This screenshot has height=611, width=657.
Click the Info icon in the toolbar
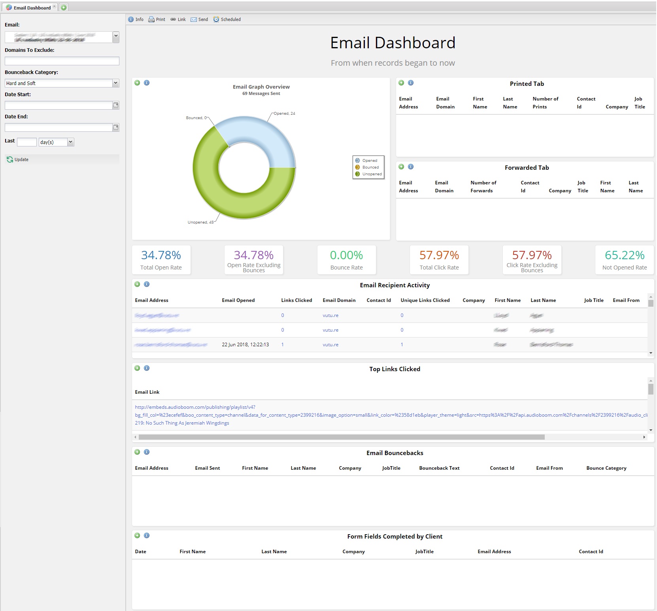tap(131, 19)
